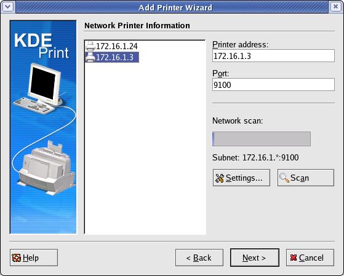
Task: Close the Add Printer Wizard window
Action: (335, 7)
